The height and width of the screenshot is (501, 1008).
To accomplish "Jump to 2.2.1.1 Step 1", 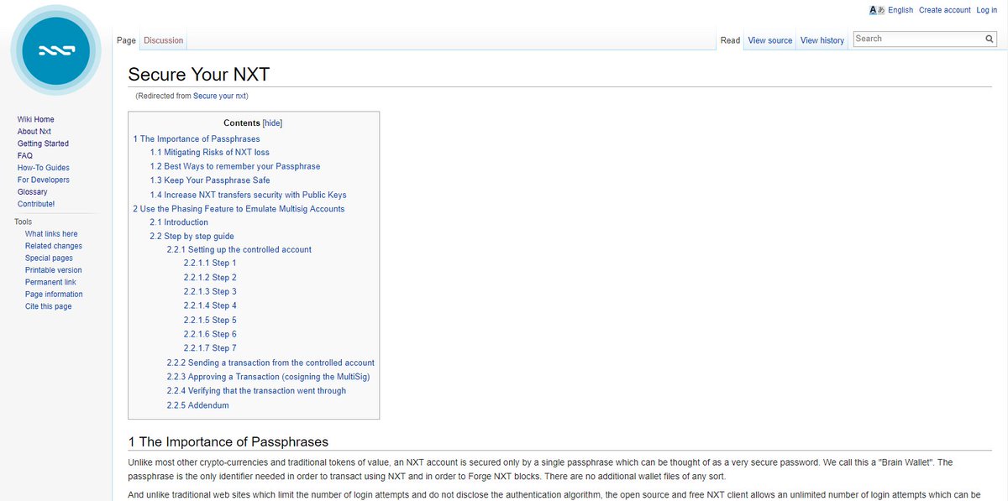I will 210,264.
